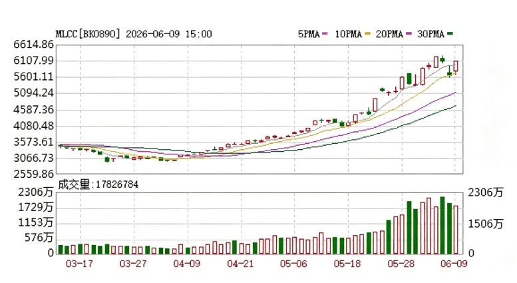Click the timestamp 2026-06-09 15:00

[169, 34]
